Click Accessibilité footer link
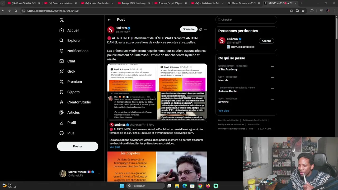338x190 pixels. click(x=254, y=125)
